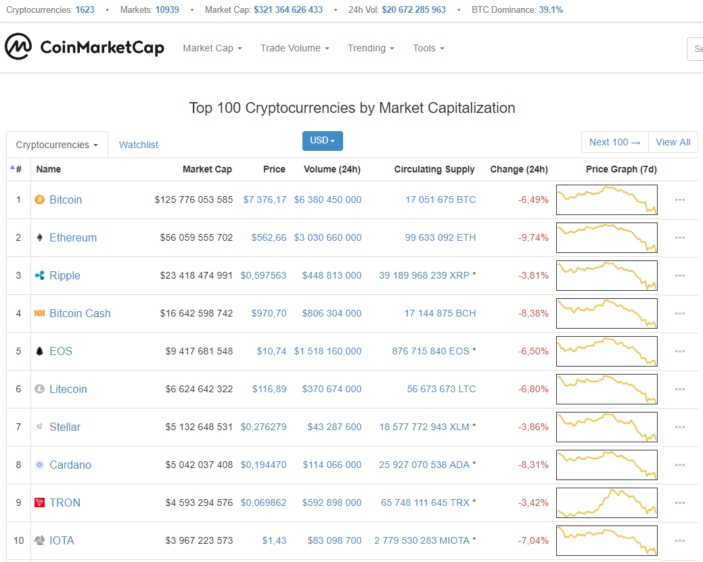The height and width of the screenshot is (562, 703).
Task: Open Bitcoin's 7-day price graph
Action: click(606, 200)
